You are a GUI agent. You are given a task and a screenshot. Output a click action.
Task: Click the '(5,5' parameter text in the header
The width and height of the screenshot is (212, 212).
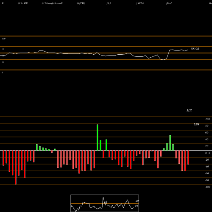[x=109, y=3]
